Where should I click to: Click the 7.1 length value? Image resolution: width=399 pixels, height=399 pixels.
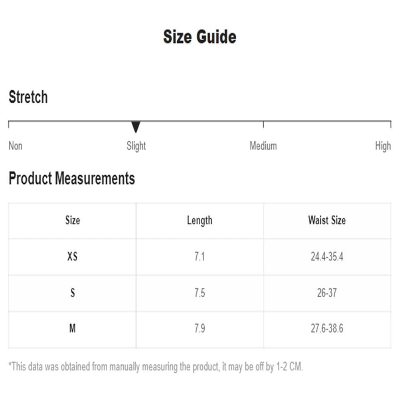tap(200, 256)
